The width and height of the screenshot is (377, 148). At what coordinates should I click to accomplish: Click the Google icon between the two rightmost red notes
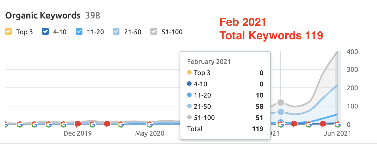point(309,124)
